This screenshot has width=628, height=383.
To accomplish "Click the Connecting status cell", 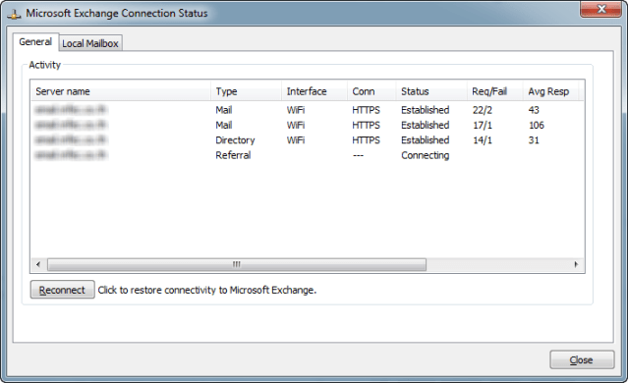I will [x=426, y=155].
